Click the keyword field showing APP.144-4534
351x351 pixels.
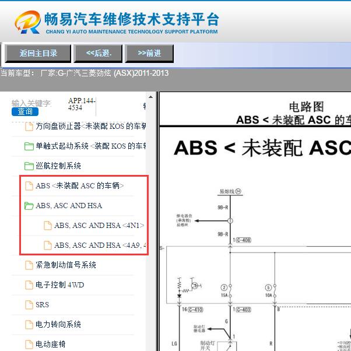point(82,104)
